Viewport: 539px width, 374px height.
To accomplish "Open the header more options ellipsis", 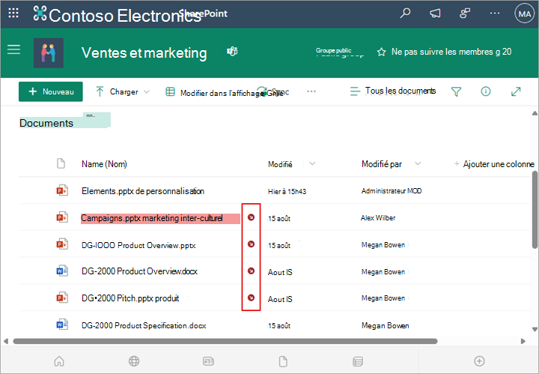I will (495, 13).
